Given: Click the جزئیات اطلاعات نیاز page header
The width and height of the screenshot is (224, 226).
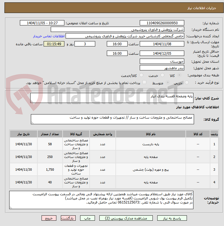Looking at the screenshot, I should pos(114,8).
